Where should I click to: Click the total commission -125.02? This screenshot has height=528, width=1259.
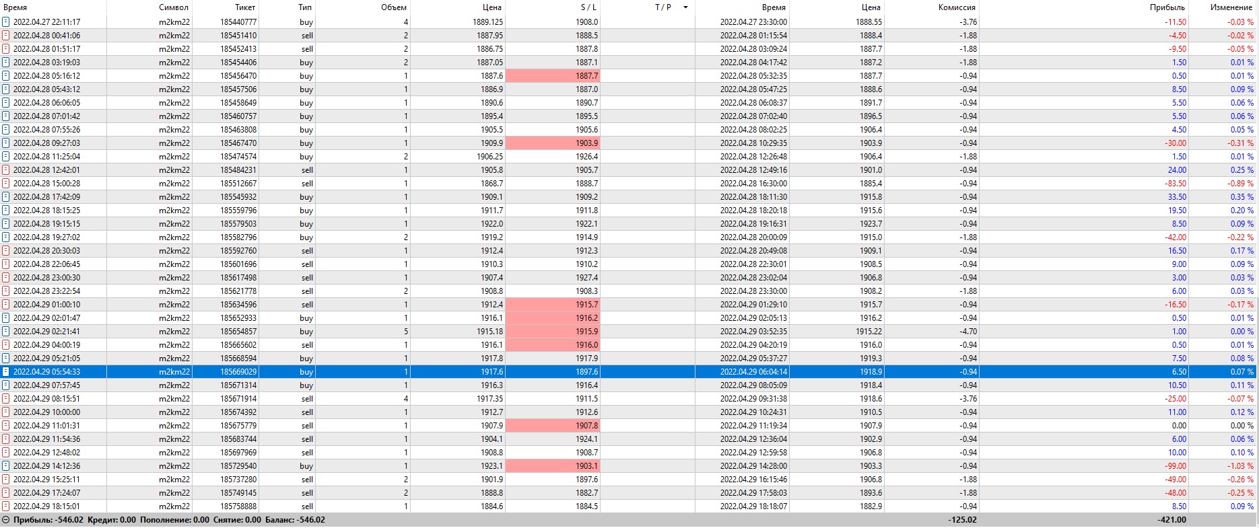click(x=962, y=520)
